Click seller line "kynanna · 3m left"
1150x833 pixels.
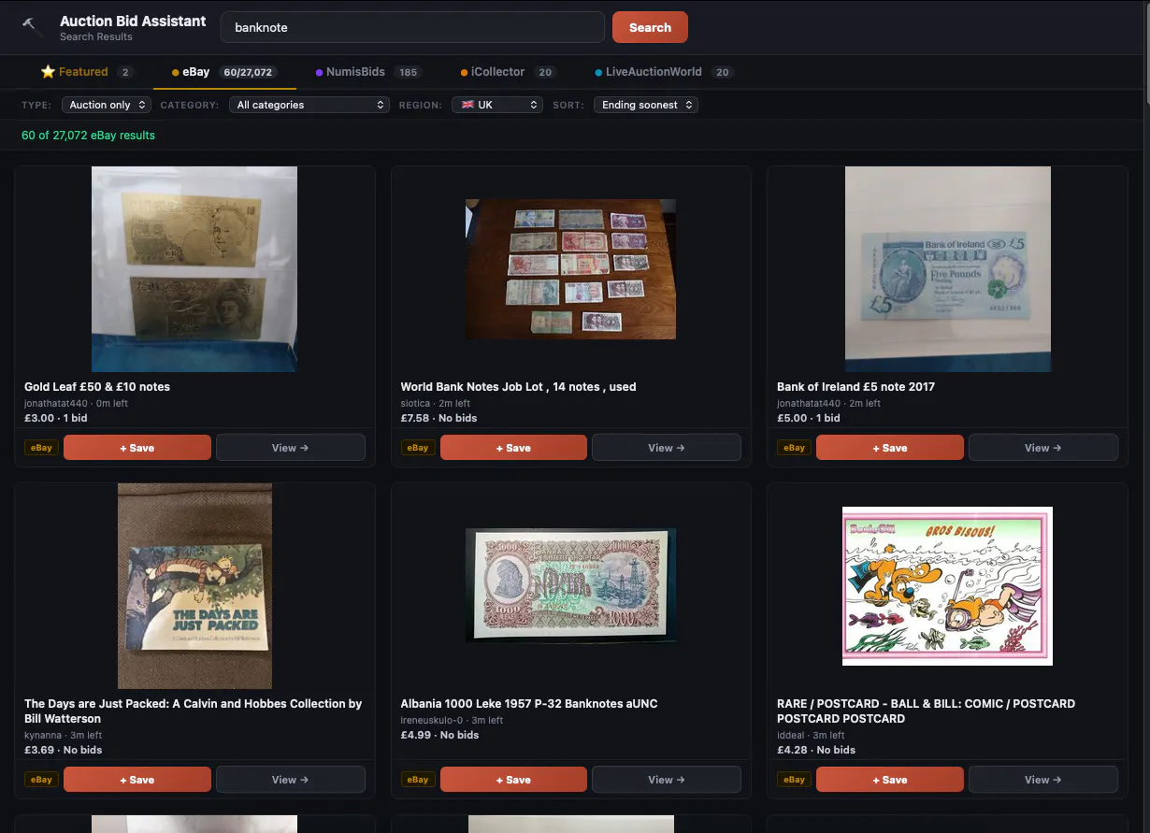point(64,736)
